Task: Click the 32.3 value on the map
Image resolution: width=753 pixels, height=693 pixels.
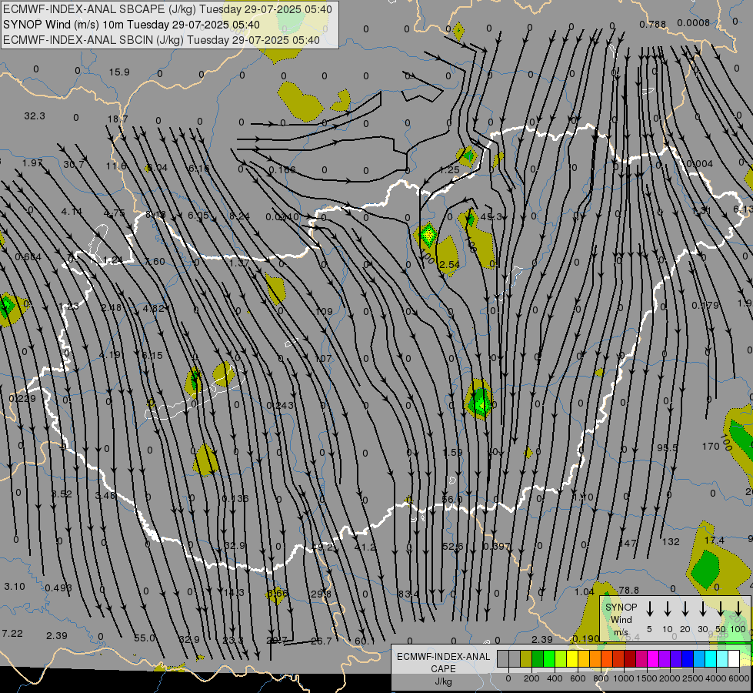Action: coord(35,116)
